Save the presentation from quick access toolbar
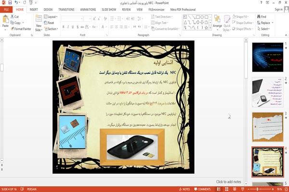Image resolution: width=289 pixels, height=192 pixels. pyautogui.click(x=10, y=2)
